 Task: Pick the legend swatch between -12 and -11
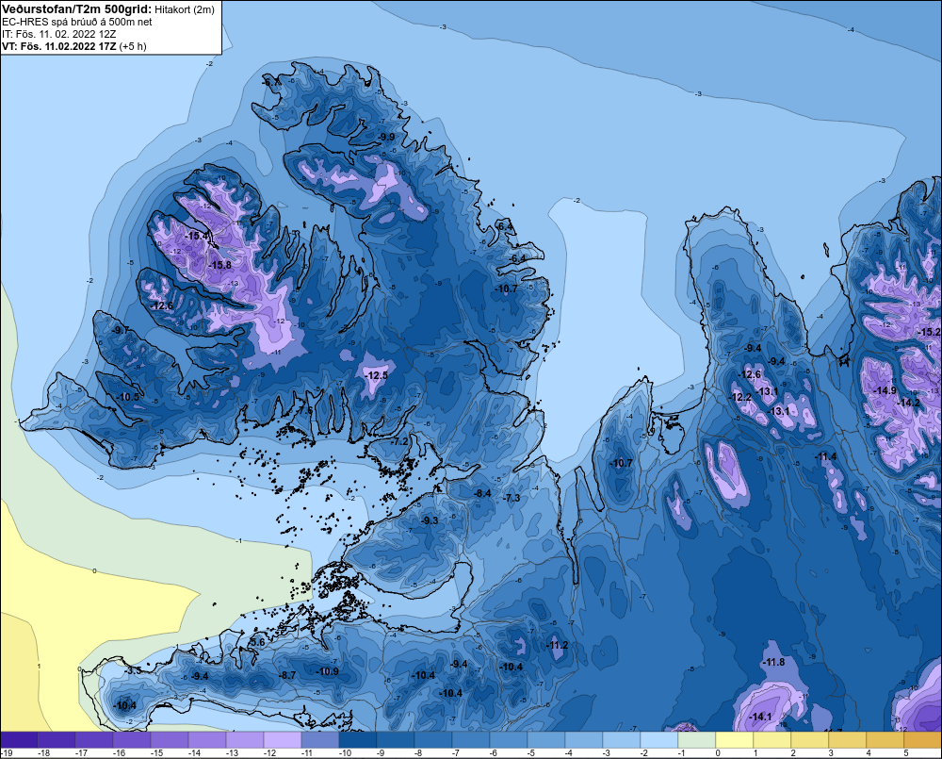[x=283, y=740]
